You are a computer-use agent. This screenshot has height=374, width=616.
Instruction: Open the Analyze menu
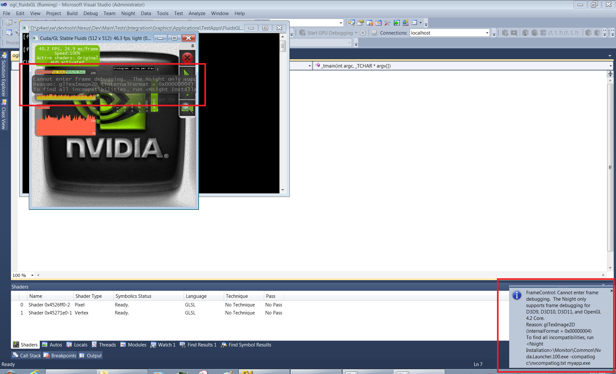pyautogui.click(x=197, y=13)
